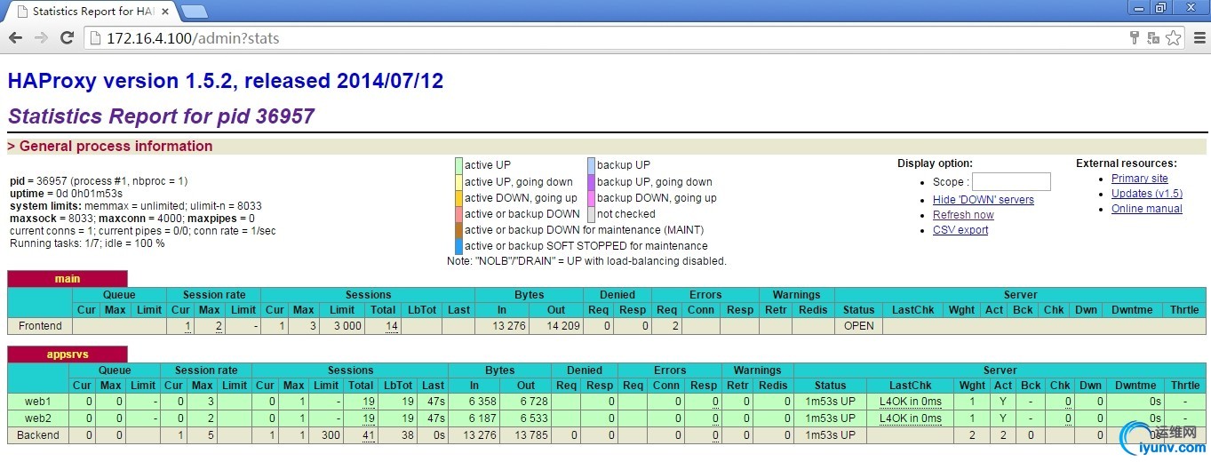Open the CSV export link
1211x462 pixels.
click(x=960, y=230)
